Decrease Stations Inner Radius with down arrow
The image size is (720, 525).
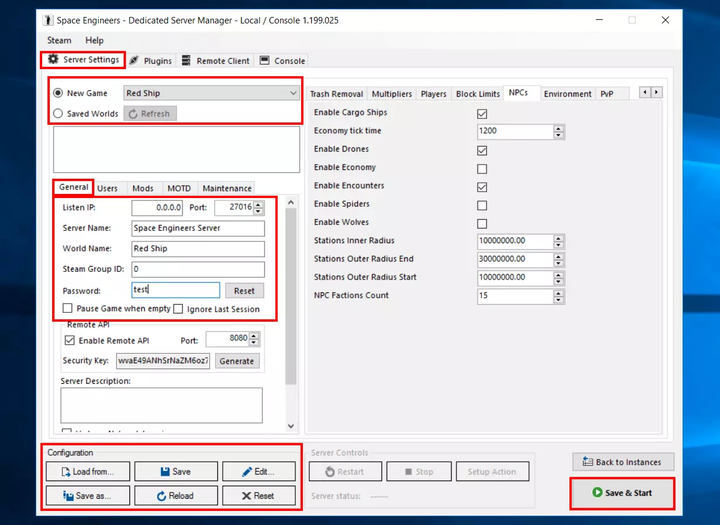pyautogui.click(x=559, y=244)
